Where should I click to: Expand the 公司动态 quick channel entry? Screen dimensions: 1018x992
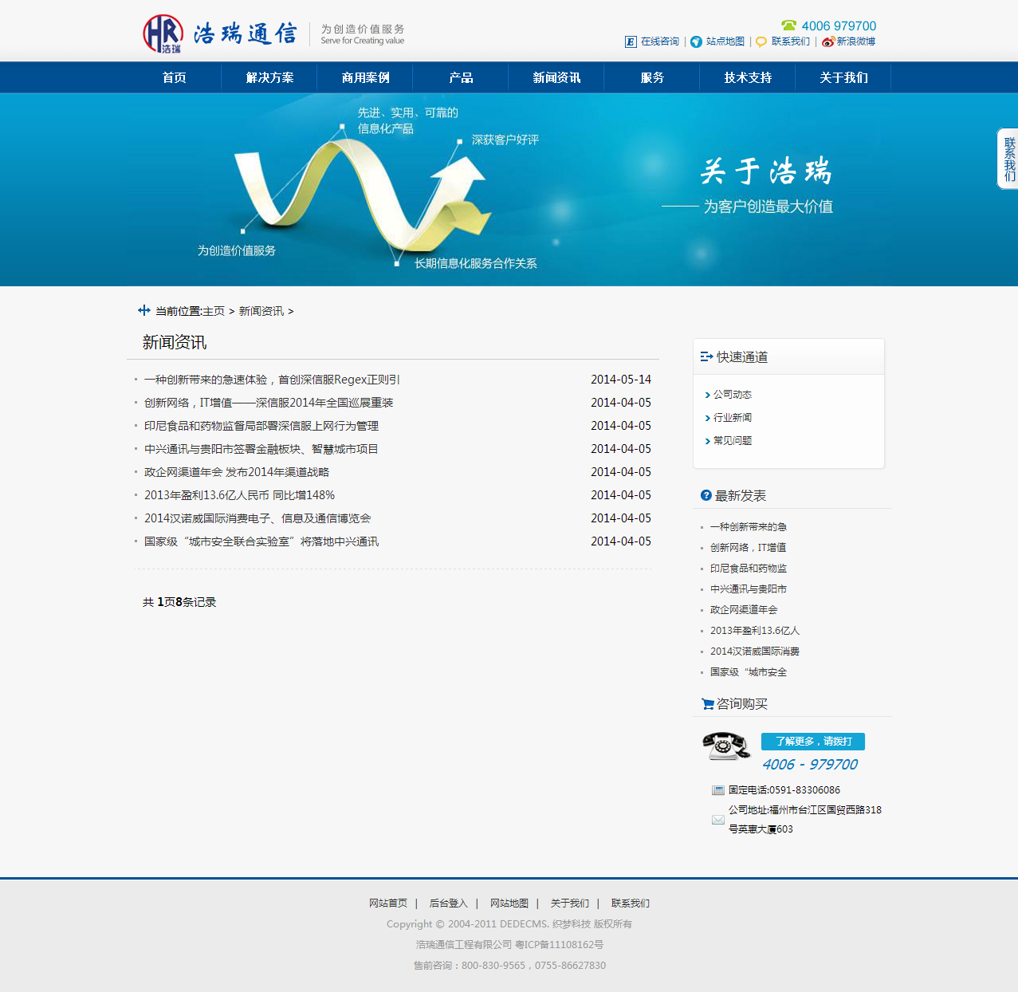pyautogui.click(x=732, y=395)
